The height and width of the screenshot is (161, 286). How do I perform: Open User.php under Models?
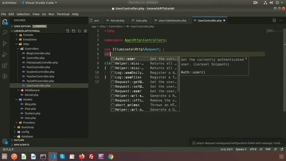30,118
